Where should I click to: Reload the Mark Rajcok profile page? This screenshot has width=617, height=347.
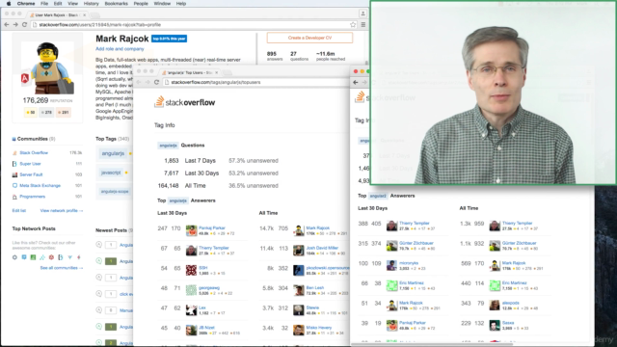pyautogui.click(x=24, y=24)
